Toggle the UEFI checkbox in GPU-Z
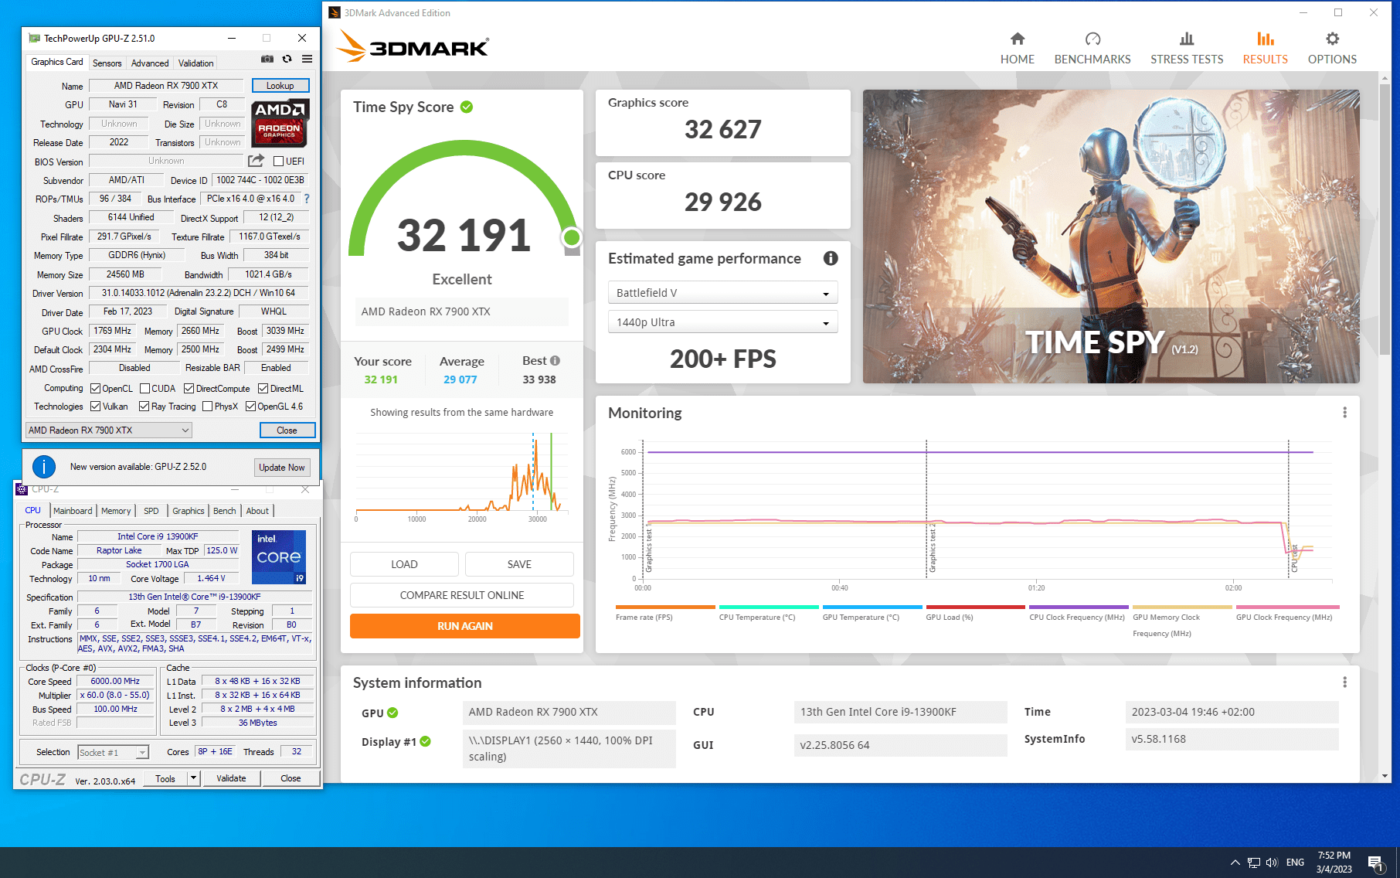The image size is (1400, 878). tap(278, 161)
